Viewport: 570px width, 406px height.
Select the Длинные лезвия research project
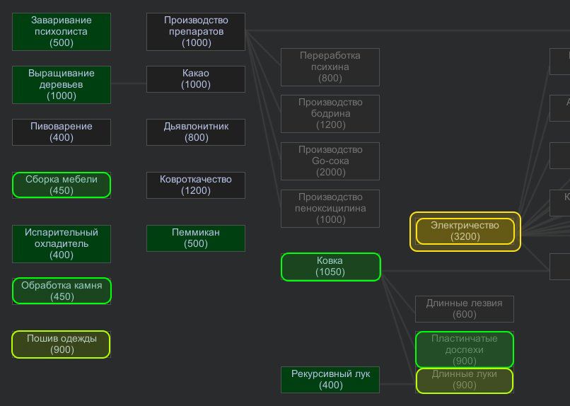[x=465, y=309]
